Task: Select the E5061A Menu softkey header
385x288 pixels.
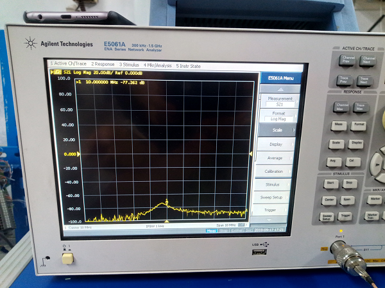Action: pos(280,78)
